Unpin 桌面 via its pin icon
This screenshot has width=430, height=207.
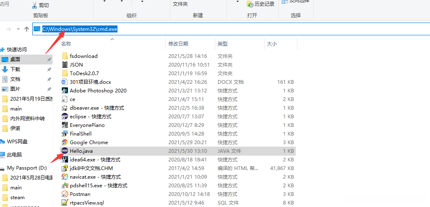tap(49, 60)
